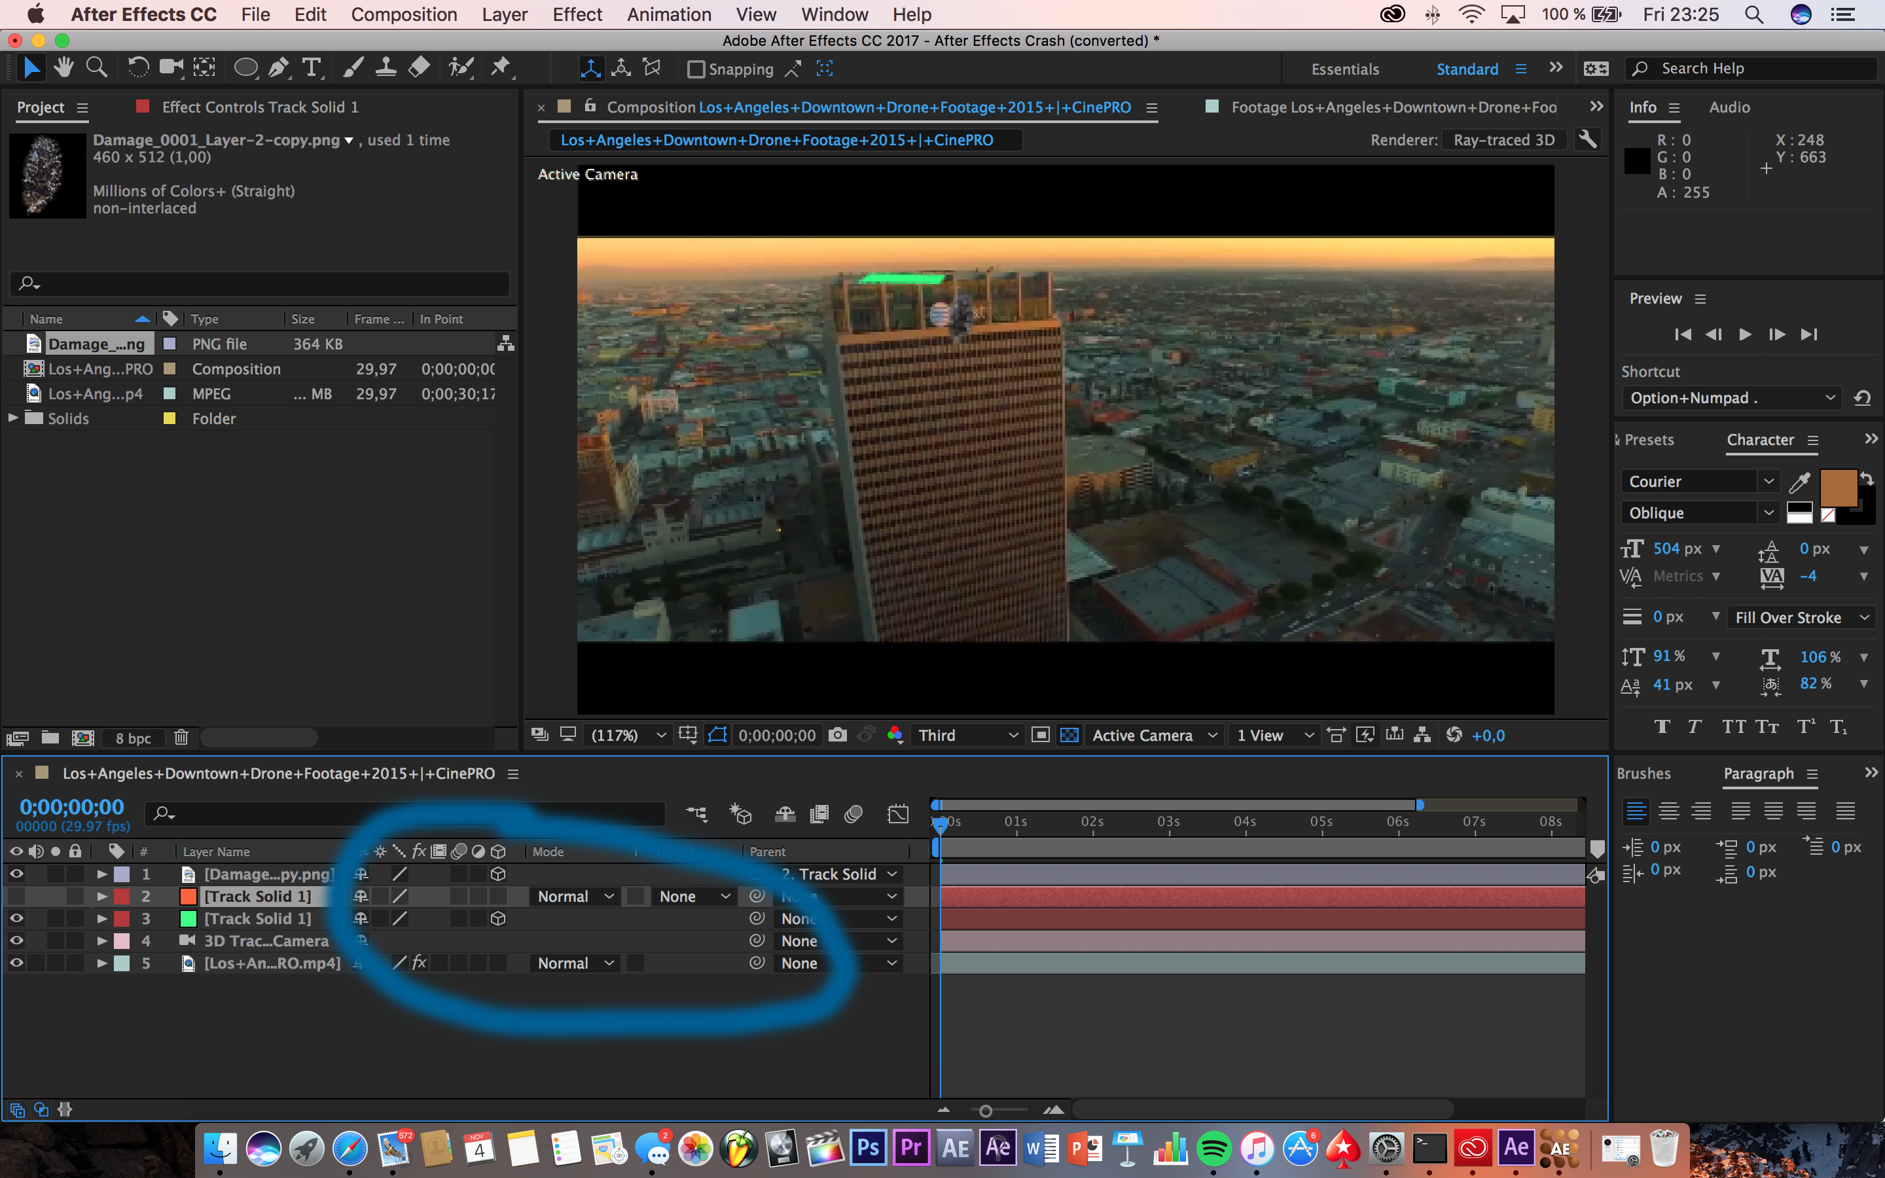Open the Composition menu
This screenshot has height=1178, width=1885.
403,14
